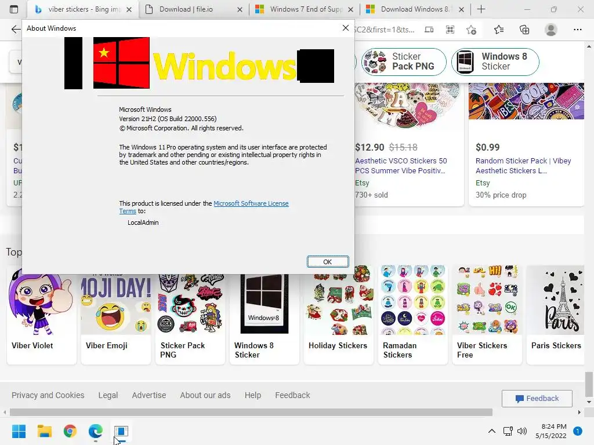Add this page to favorites
The image size is (594, 445).
pos(471,30)
